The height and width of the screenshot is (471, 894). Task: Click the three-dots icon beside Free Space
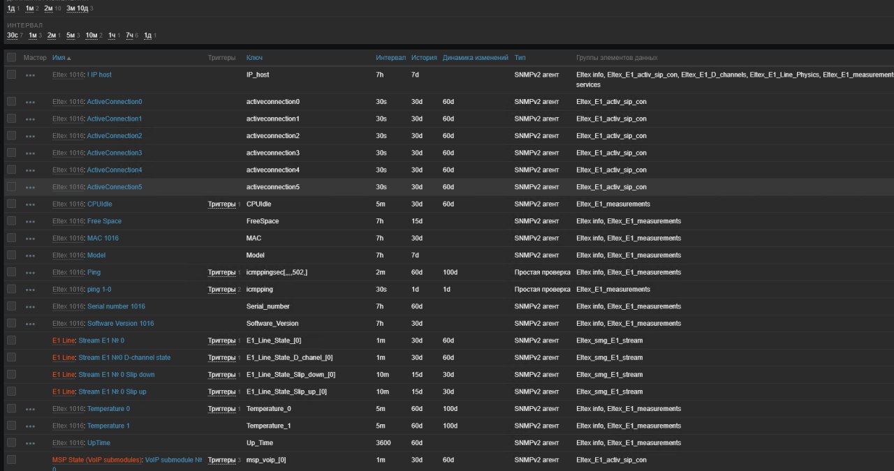[x=30, y=221]
